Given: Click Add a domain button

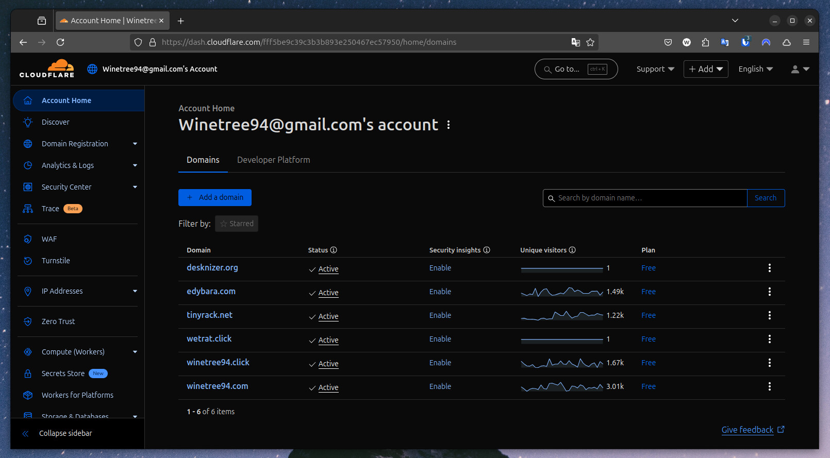Looking at the screenshot, I should point(215,197).
